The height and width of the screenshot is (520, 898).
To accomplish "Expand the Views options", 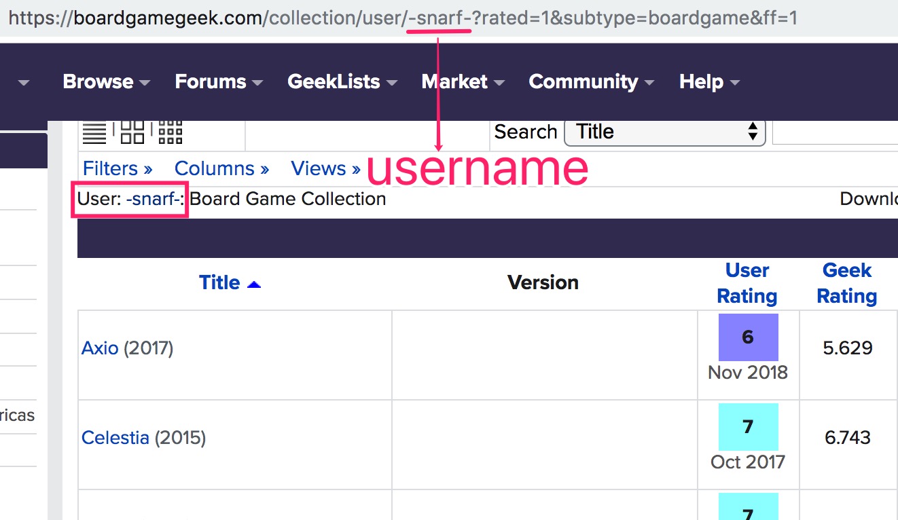I will 325,168.
